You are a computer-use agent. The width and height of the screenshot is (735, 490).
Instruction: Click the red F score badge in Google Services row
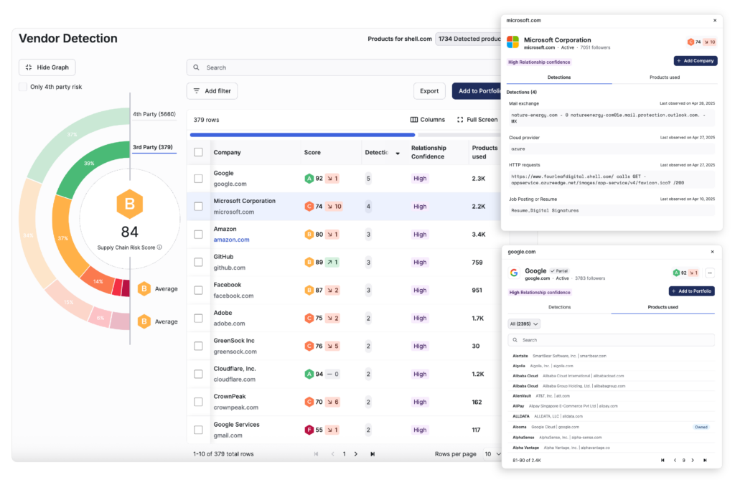[x=309, y=430]
